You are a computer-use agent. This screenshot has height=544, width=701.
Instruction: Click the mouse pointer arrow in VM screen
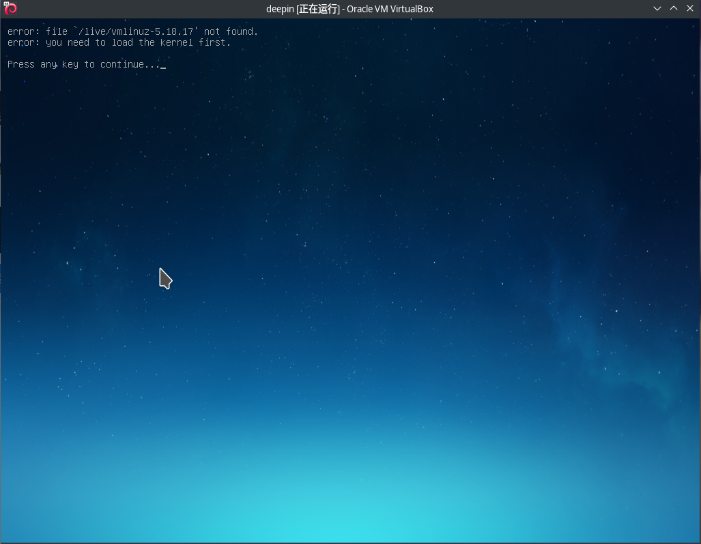(164, 278)
